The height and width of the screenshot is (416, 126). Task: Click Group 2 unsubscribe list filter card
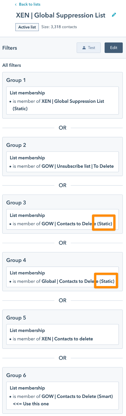[x=63, y=162]
